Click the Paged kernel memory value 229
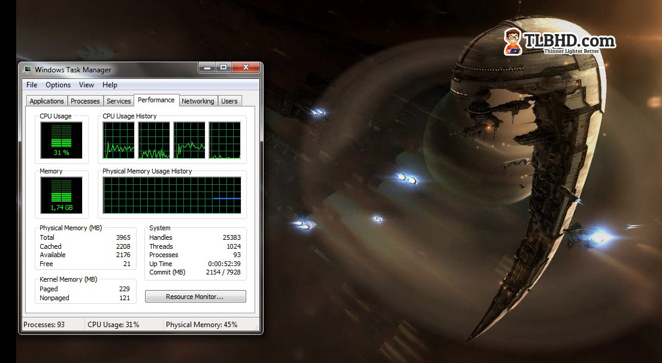 pyautogui.click(x=125, y=289)
